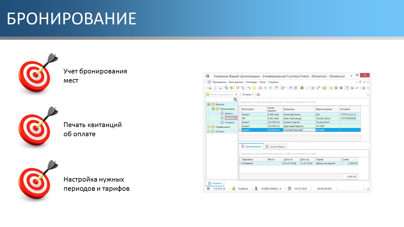Viewport: 404px width, 227px height.
Task: Click the magnifier icon in user menu panel
Action: (x=235, y=99)
